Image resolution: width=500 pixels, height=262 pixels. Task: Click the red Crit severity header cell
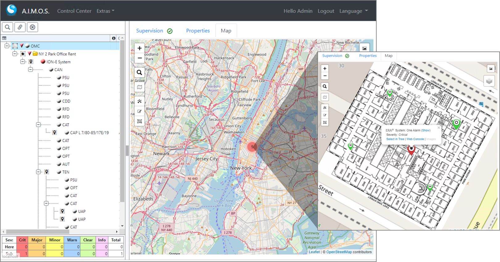[22, 240]
